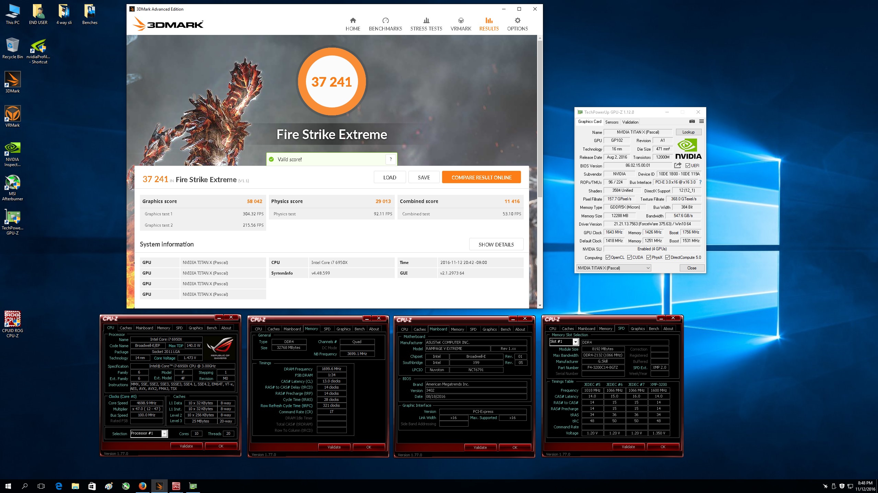Select VRMark desktop shortcut
The width and height of the screenshot is (878, 493).
coord(13,116)
